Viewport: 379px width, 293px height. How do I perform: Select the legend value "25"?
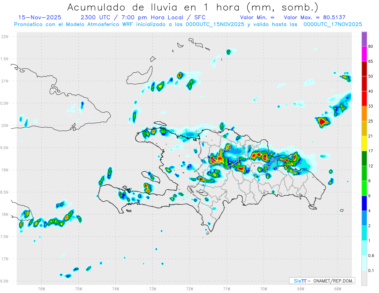tap(371, 121)
